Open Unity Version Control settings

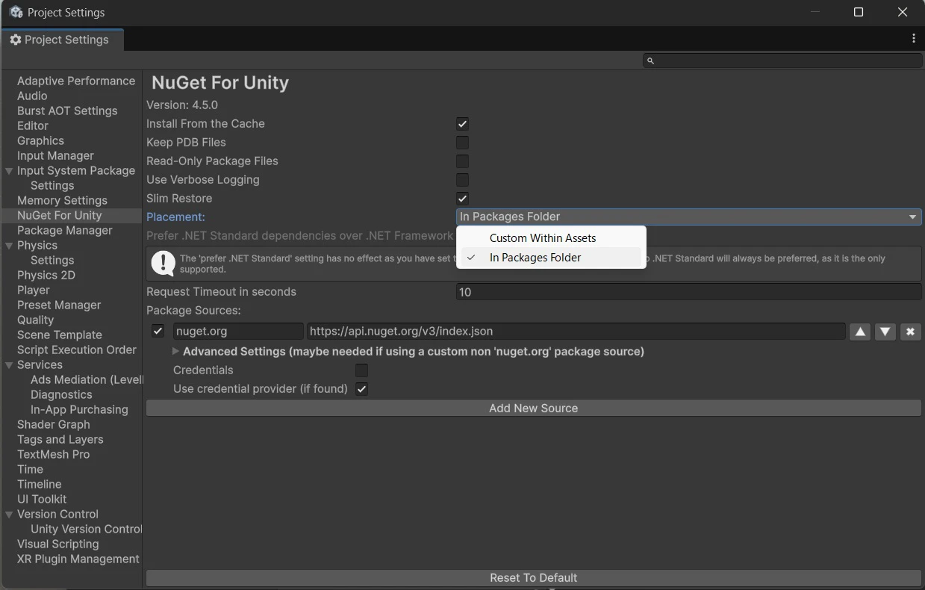tap(86, 529)
